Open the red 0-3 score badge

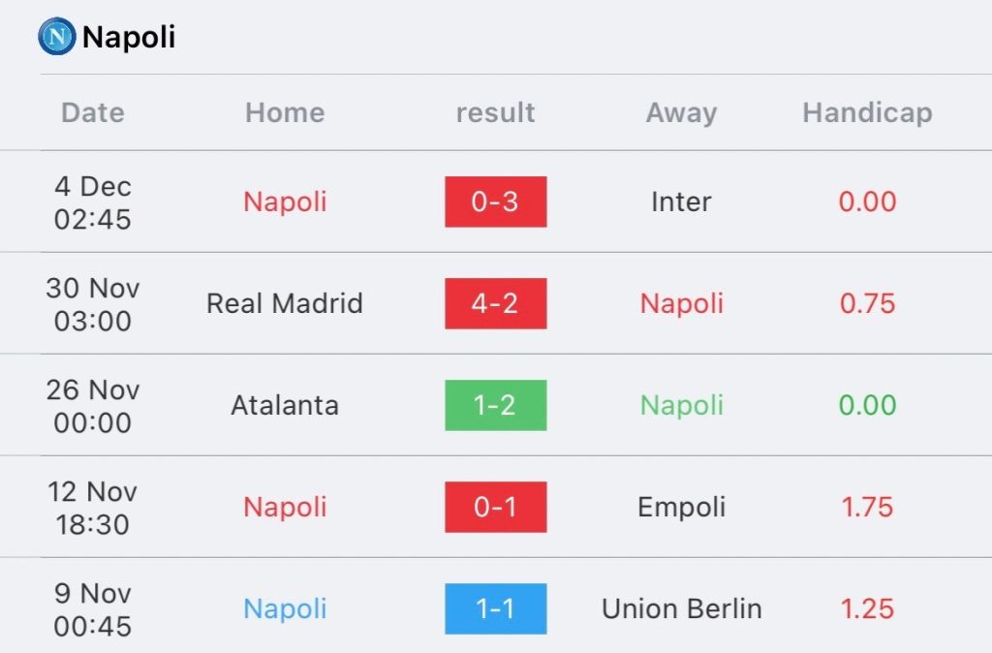pos(495,202)
